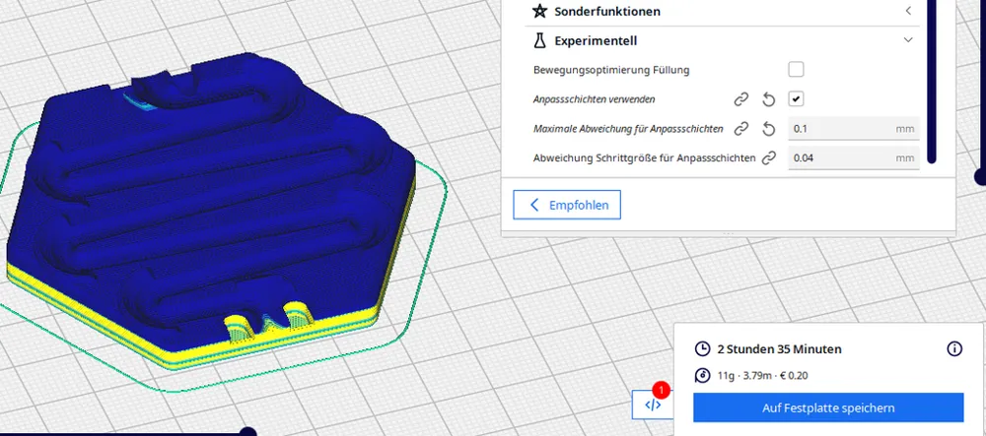Click link icon for Maximale Abweichung für Anpassschichten
The height and width of the screenshot is (436, 986).
tap(741, 129)
